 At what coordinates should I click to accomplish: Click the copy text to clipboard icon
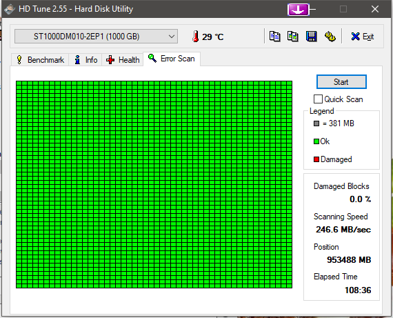274,37
